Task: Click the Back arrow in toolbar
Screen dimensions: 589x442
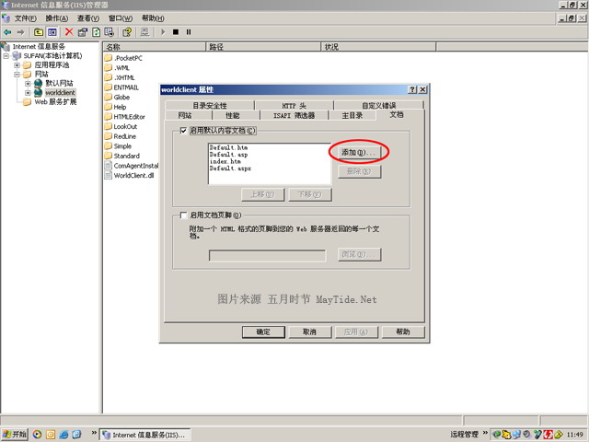Action: coord(7,32)
